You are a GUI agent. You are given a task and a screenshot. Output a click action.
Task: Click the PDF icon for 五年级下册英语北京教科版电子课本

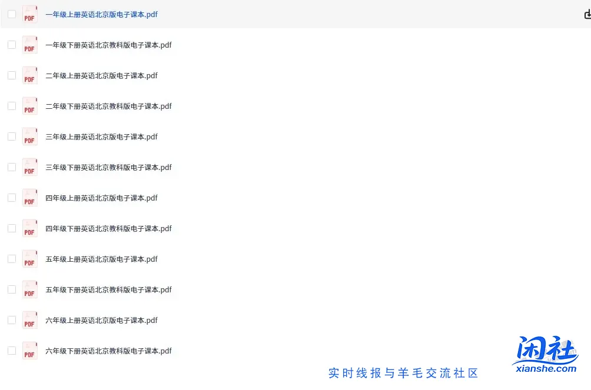tap(29, 289)
